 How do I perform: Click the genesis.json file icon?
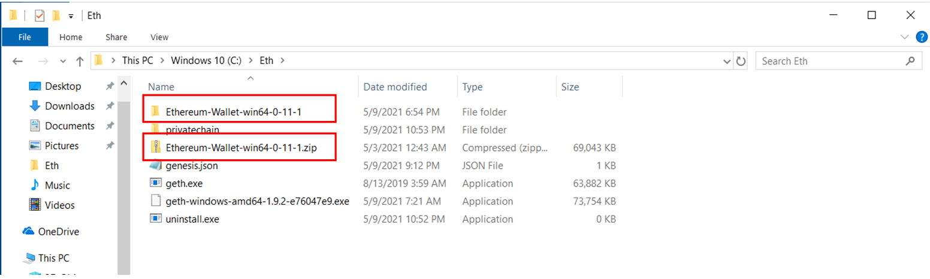155,165
